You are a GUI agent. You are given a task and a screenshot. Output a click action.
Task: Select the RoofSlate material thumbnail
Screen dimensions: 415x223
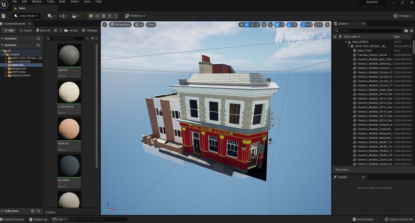(x=69, y=166)
